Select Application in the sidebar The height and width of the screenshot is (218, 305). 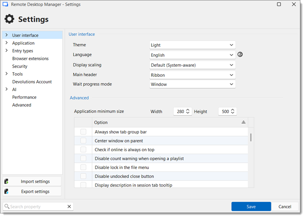pyautogui.click(x=23, y=43)
